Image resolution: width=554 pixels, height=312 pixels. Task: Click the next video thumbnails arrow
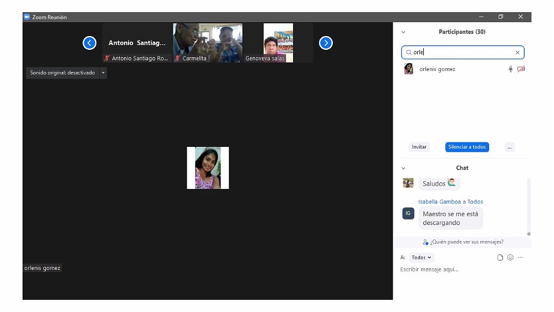tap(326, 43)
